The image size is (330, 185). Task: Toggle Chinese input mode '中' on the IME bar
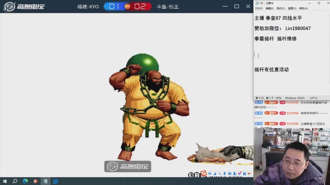click(210, 173)
